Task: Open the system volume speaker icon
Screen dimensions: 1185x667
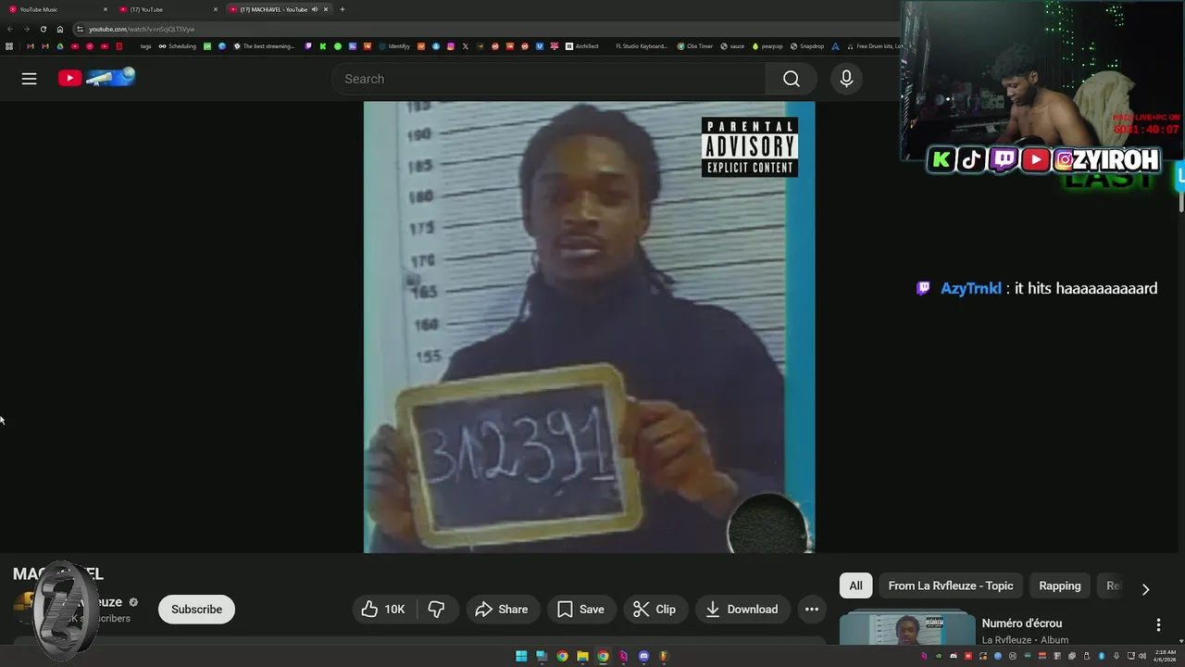Action: [1142, 656]
